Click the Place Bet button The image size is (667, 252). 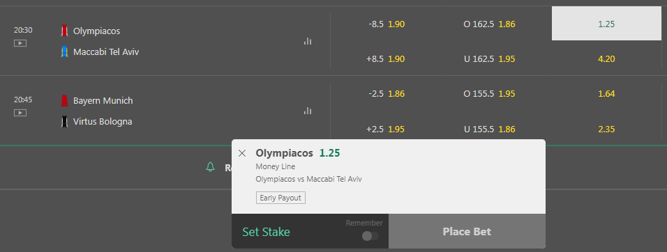pyautogui.click(x=467, y=231)
